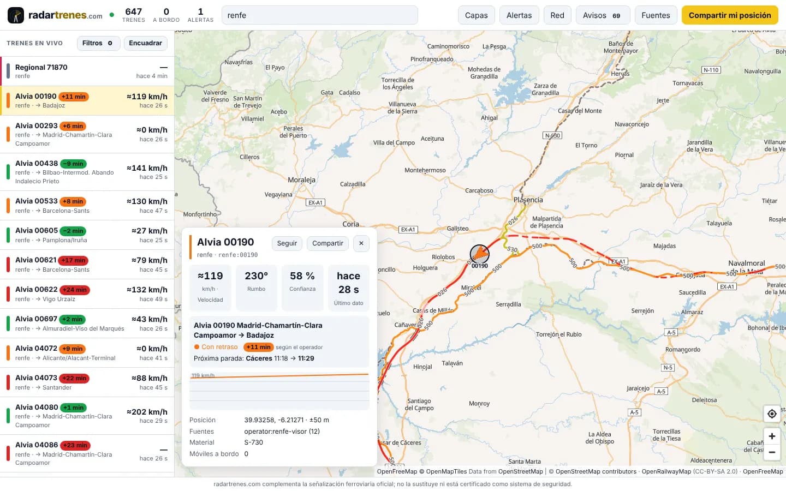Select Alvia 00438 to Bilbao row
Viewport: 786px width, 491px height.
(x=87, y=172)
